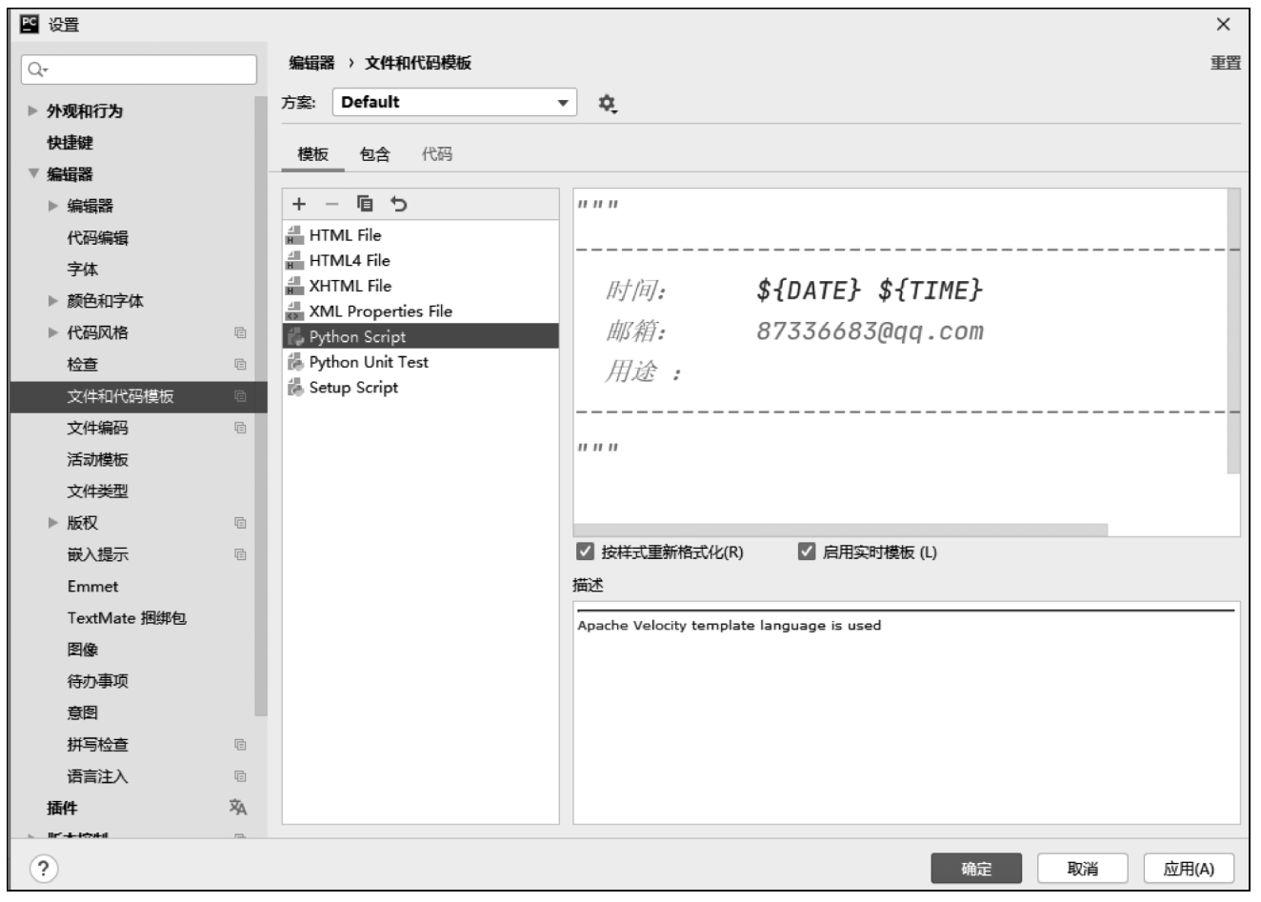
Task: Click the 应用(A) button
Action: pyautogui.click(x=1190, y=869)
